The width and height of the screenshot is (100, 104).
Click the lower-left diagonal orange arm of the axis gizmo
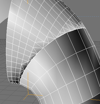tap(26, 97)
